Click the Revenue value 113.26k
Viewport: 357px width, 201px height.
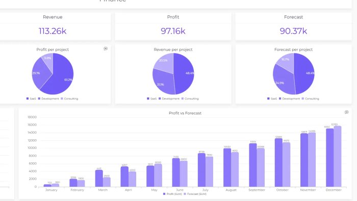pyautogui.click(x=53, y=31)
